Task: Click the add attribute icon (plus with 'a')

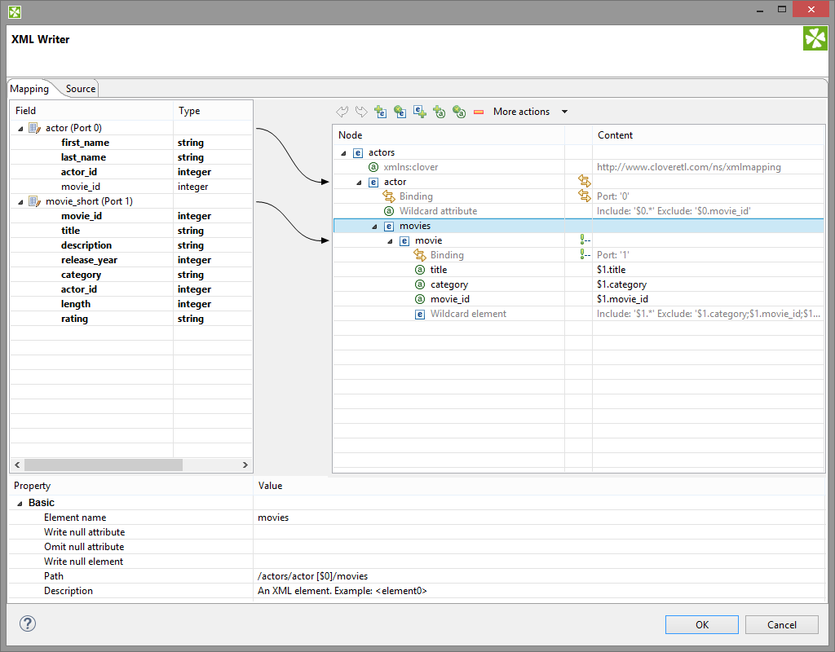Action: click(439, 112)
